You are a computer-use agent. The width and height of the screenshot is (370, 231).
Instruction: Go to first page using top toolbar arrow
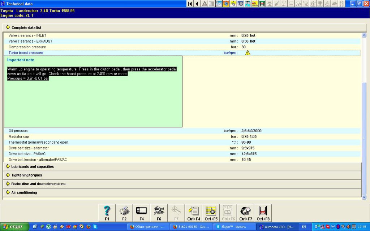tap(190, 4)
